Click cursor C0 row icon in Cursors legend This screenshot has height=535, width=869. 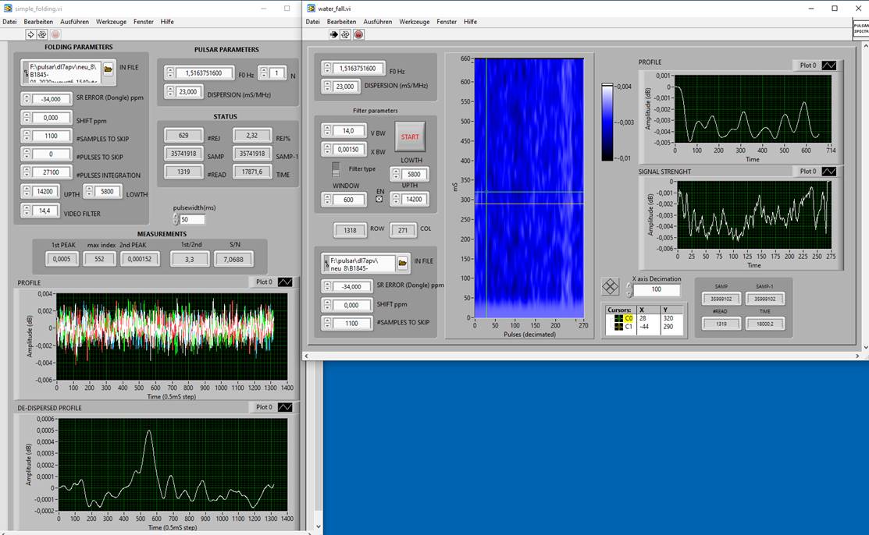618,318
